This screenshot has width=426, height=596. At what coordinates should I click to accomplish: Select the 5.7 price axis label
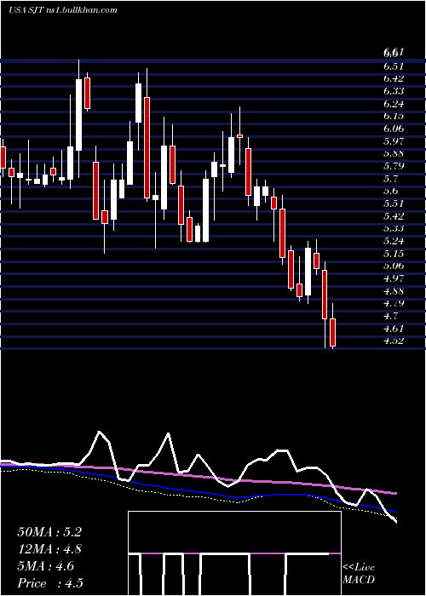pos(391,179)
